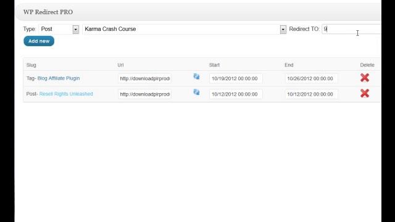395x222 pixels.
Task: Click the WP Redirect PRO heading
Action: click(x=48, y=12)
